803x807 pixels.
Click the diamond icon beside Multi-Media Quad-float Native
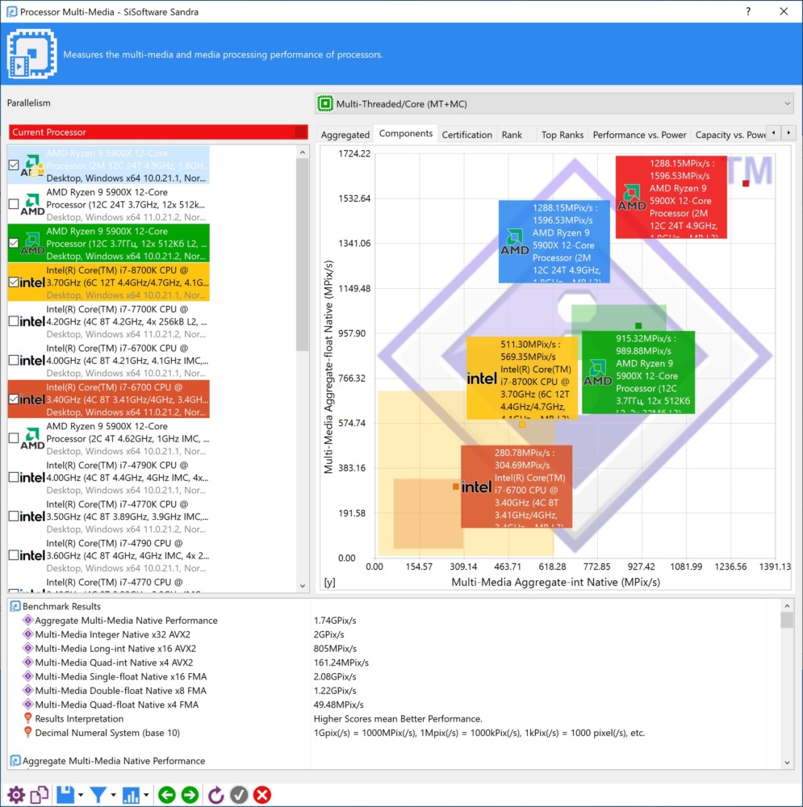coord(27,705)
